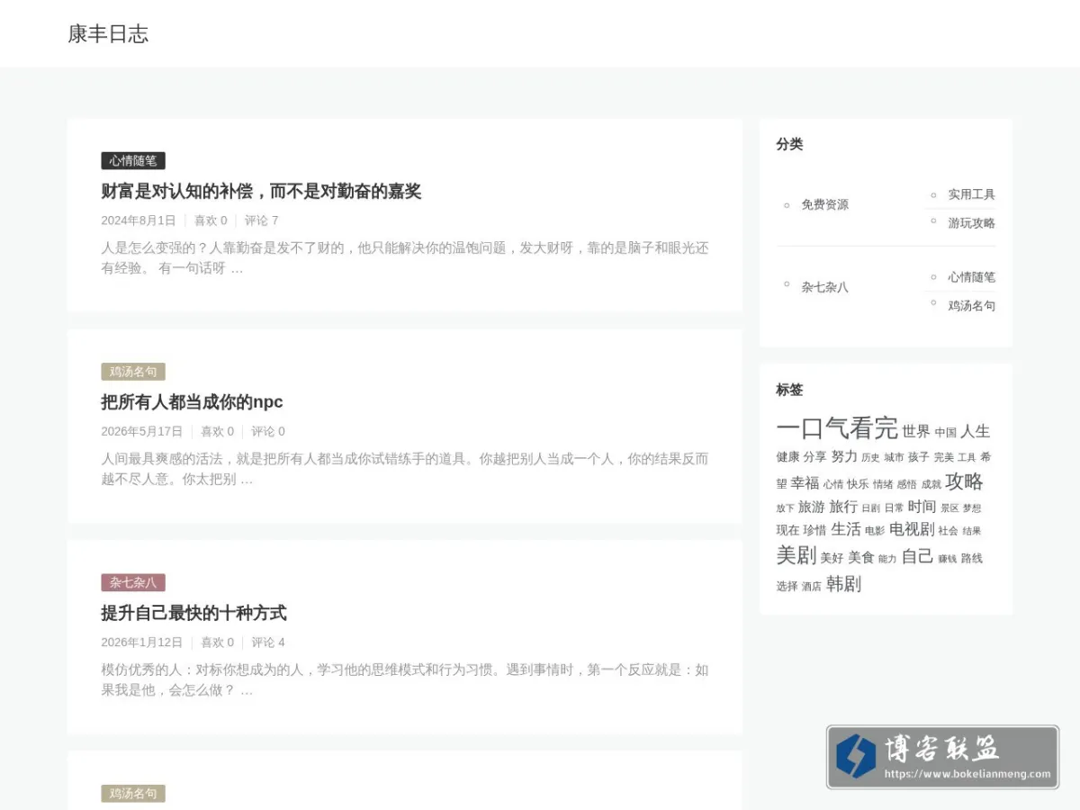This screenshot has width=1080, height=810.
Task: Click 喜欢 0 on the npc post
Action: [217, 432]
